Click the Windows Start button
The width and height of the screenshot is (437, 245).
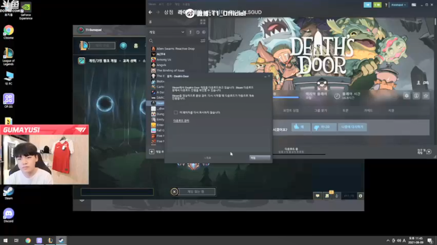(x=5, y=241)
